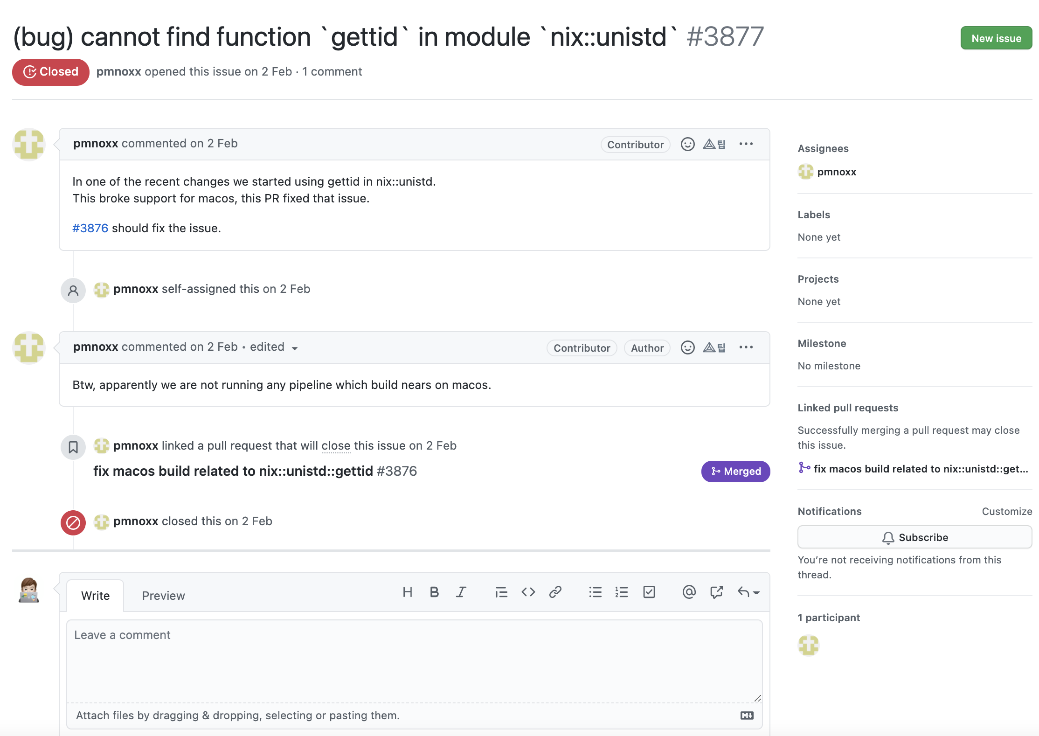This screenshot has height=736, width=1039.
Task: Add a task list checkbox item
Action: (649, 592)
